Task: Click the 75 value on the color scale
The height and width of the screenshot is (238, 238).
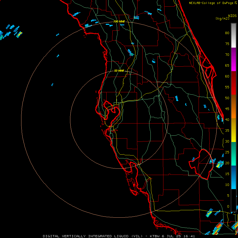Action: tap(227, 44)
